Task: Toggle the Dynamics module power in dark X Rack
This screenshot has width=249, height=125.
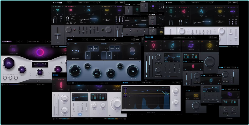Action: 66,7
